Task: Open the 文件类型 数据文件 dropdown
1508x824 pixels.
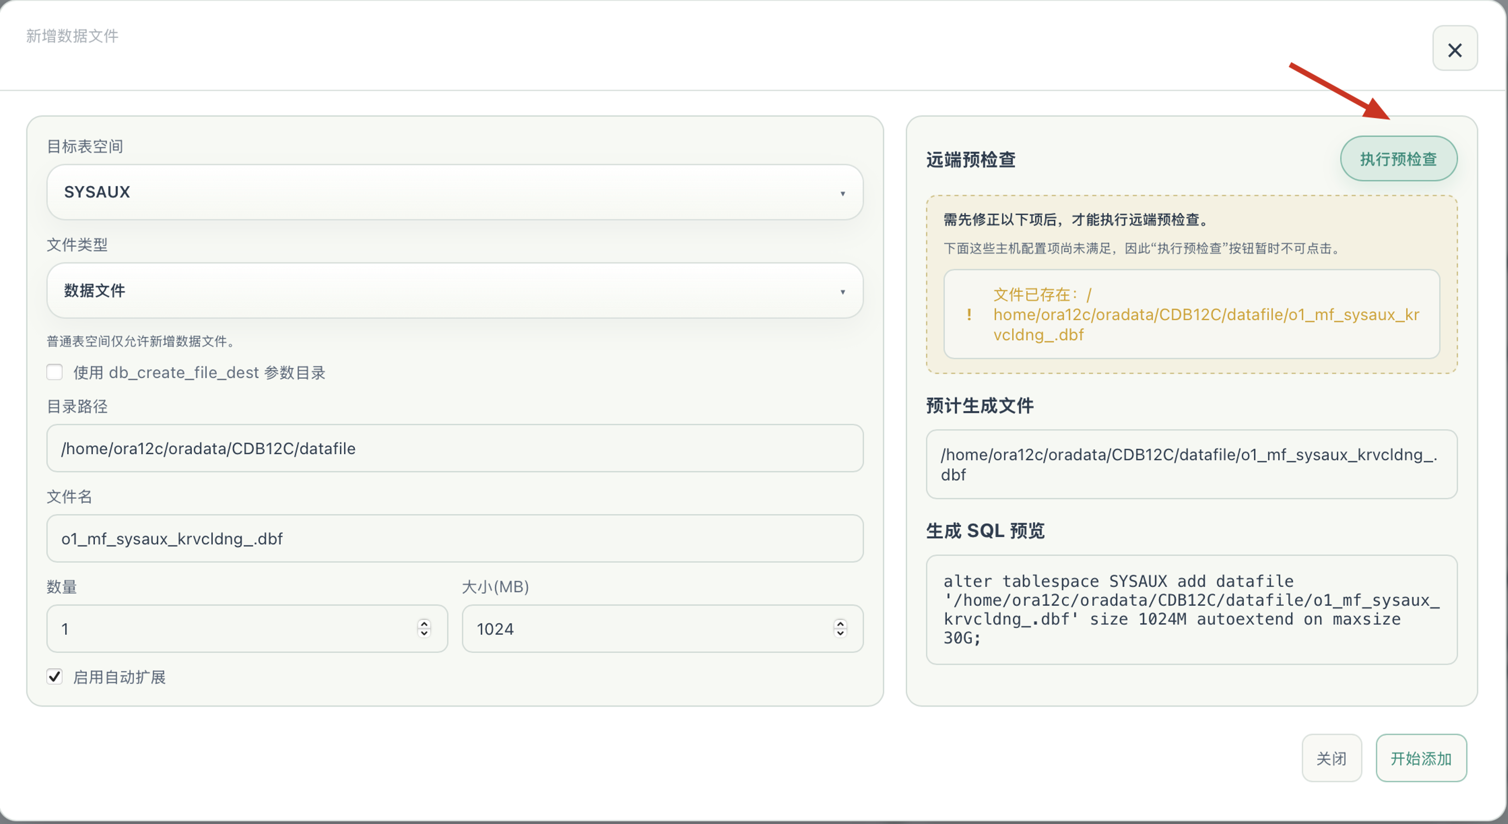Action: (455, 290)
